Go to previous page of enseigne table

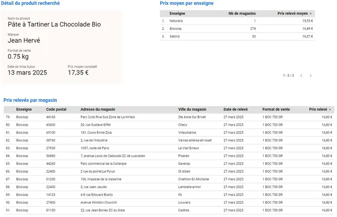(x=301, y=76)
